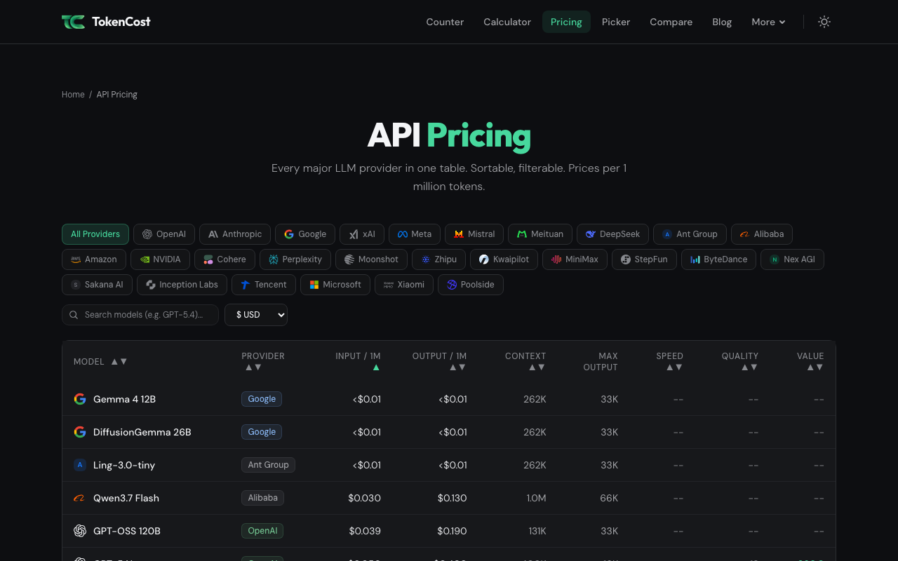The image size is (898, 561).
Task: Filter by Meituan provider chip
Action: click(540, 234)
